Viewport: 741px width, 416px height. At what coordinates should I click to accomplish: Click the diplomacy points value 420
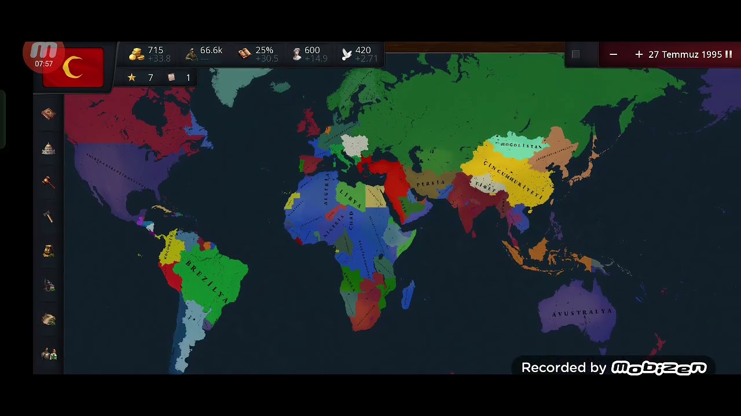click(363, 50)
